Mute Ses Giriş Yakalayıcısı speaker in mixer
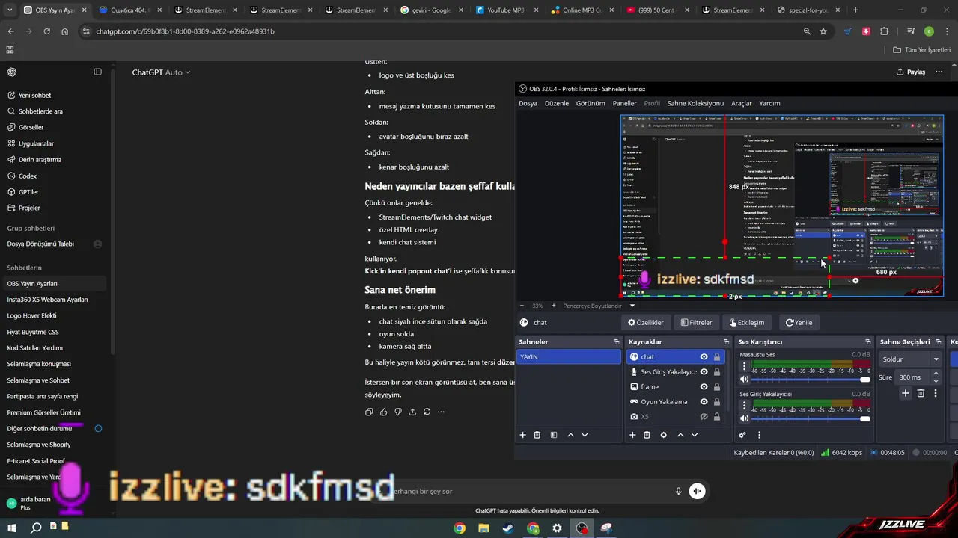The image size is (958, 538). tap(744, 418)
